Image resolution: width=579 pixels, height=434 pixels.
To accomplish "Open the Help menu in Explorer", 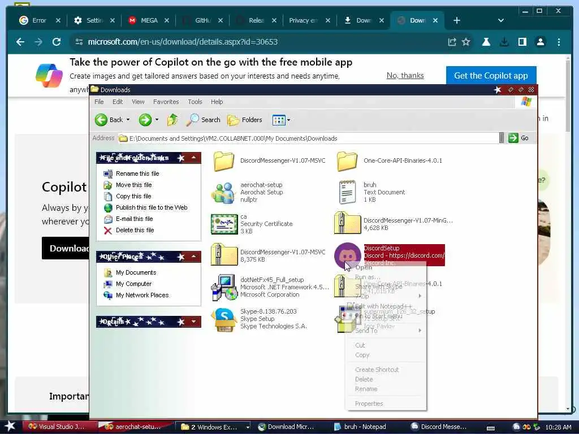I will (217, 102).
